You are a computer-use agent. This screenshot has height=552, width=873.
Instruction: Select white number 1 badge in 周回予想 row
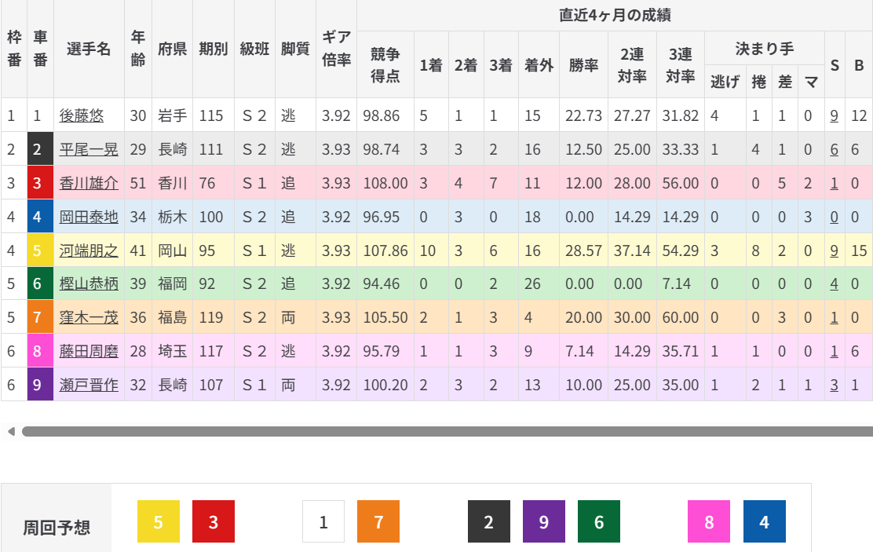pos(323,521)
